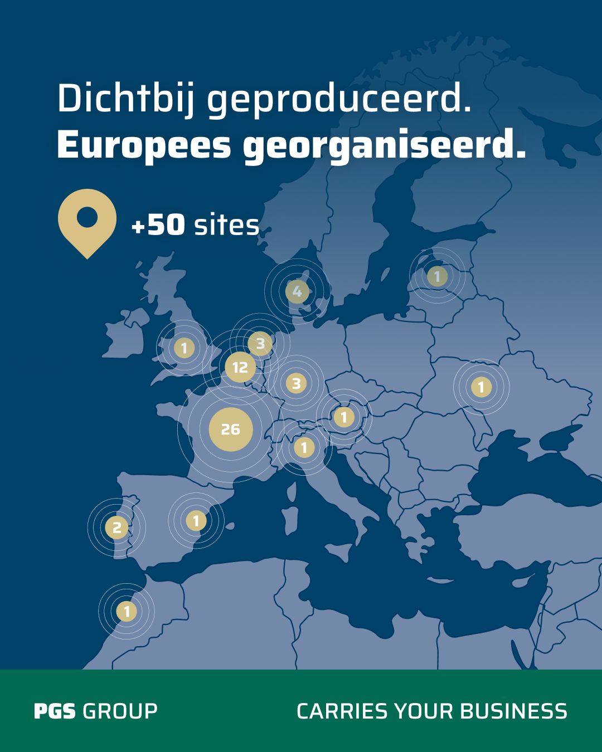Viewport: 602px width, 752px height.
Task: Click the "+50 sites" label
Action: click(x=195, y=225)
